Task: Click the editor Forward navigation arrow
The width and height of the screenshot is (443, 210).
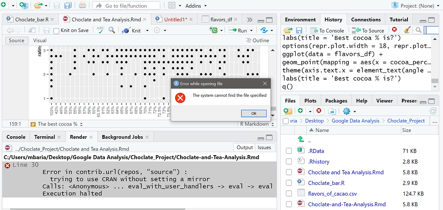Action: coord(18,30)
